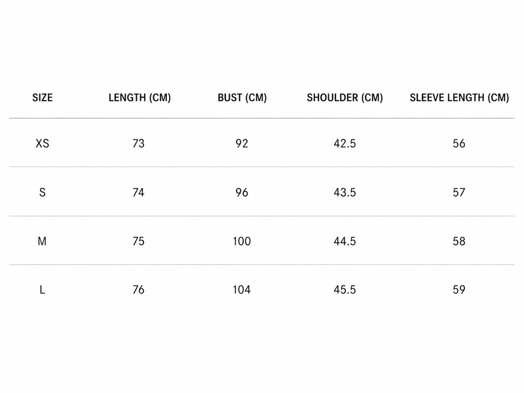Click the SLEEVE LENGTH (CM) header

coord(460,98)
